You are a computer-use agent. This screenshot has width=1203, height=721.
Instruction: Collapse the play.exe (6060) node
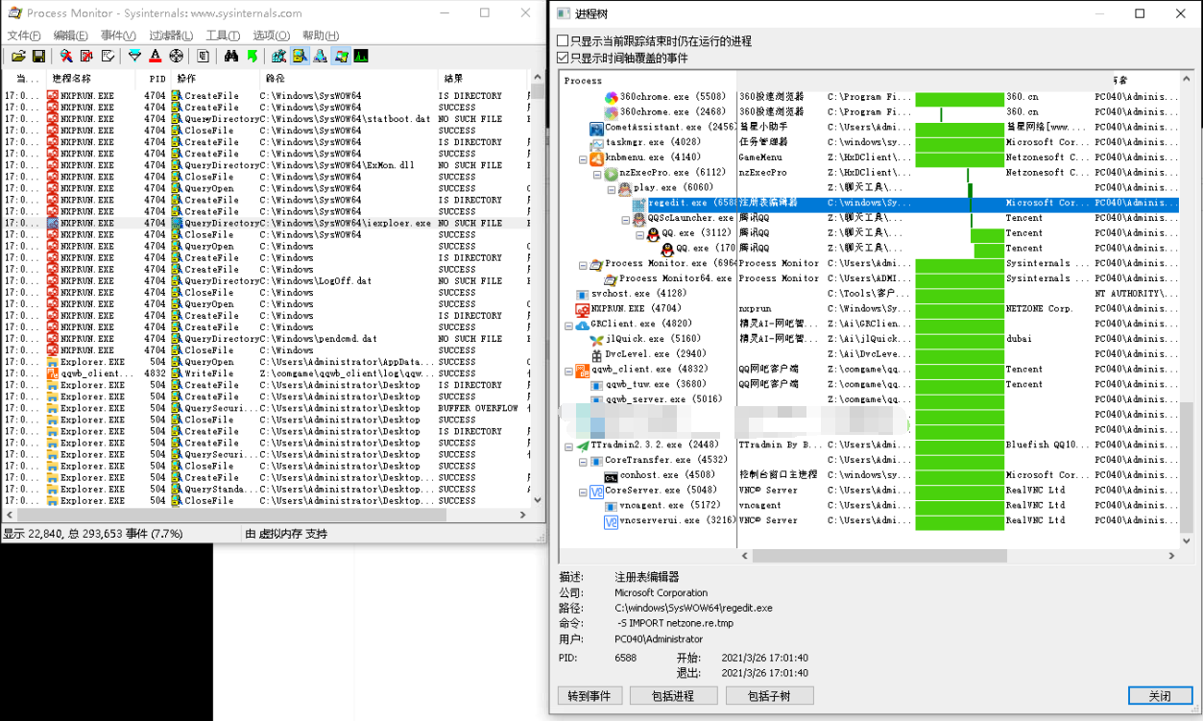pos(612,188)
